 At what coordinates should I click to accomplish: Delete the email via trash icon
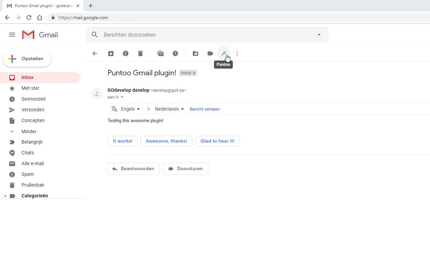click(x=140, y=53)
